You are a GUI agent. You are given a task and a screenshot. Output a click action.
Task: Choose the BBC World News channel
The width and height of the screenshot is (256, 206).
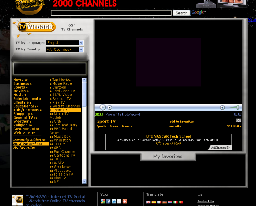[61, 131]
